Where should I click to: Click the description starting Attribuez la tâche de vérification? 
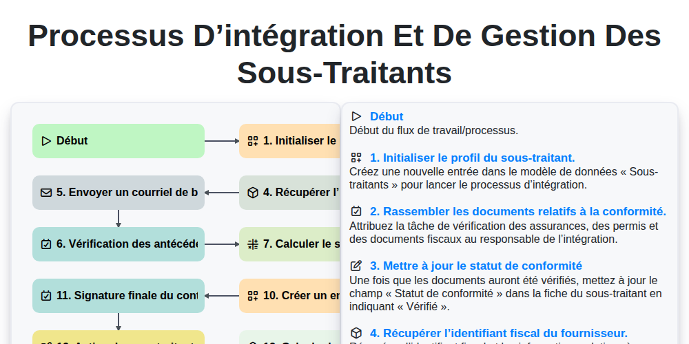coord(504,233)
